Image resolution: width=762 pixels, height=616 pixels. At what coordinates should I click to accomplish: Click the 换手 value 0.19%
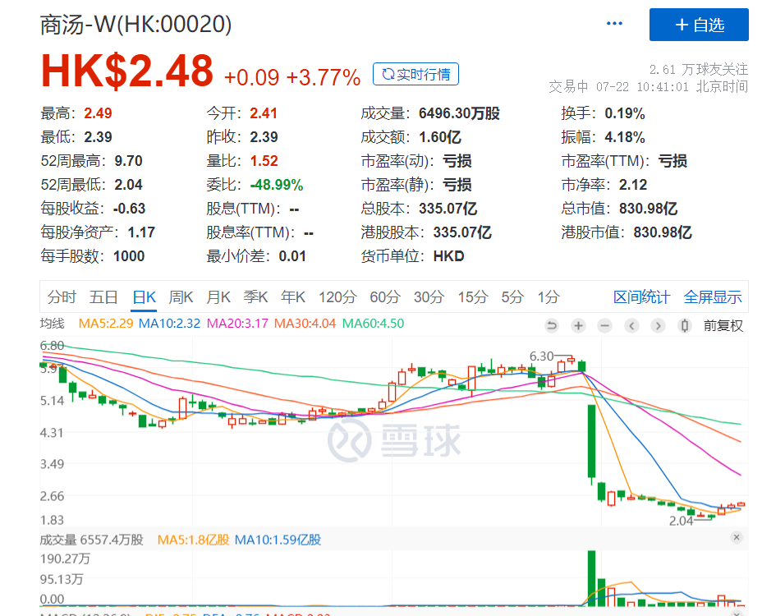[625, 113]
